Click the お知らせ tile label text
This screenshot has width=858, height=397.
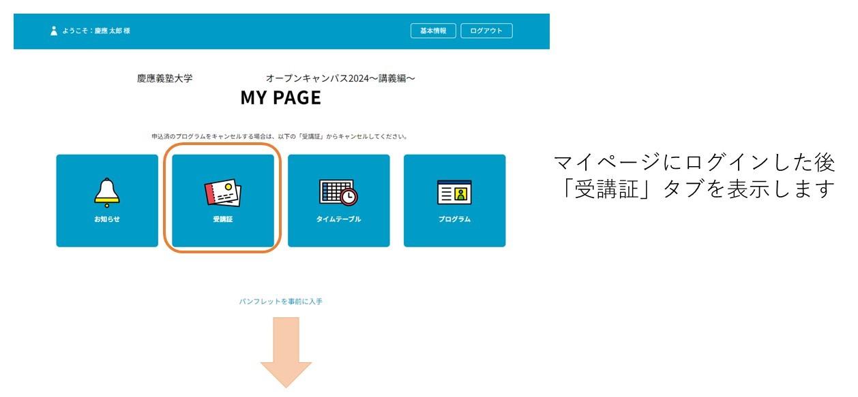pos(106,219)
